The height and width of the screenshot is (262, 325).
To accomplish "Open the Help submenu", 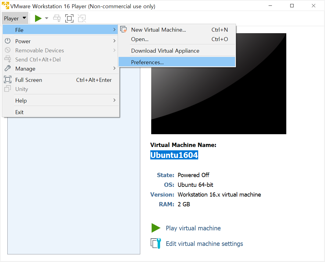I will (60, 101).
